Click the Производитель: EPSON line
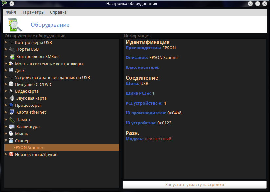 tap(151, 48)
